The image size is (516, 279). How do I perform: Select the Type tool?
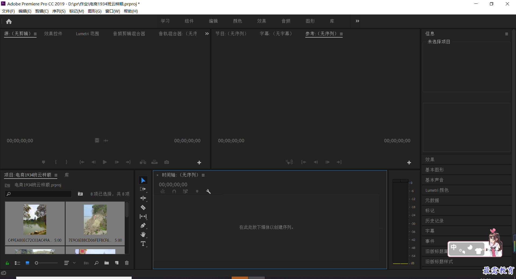143,244
